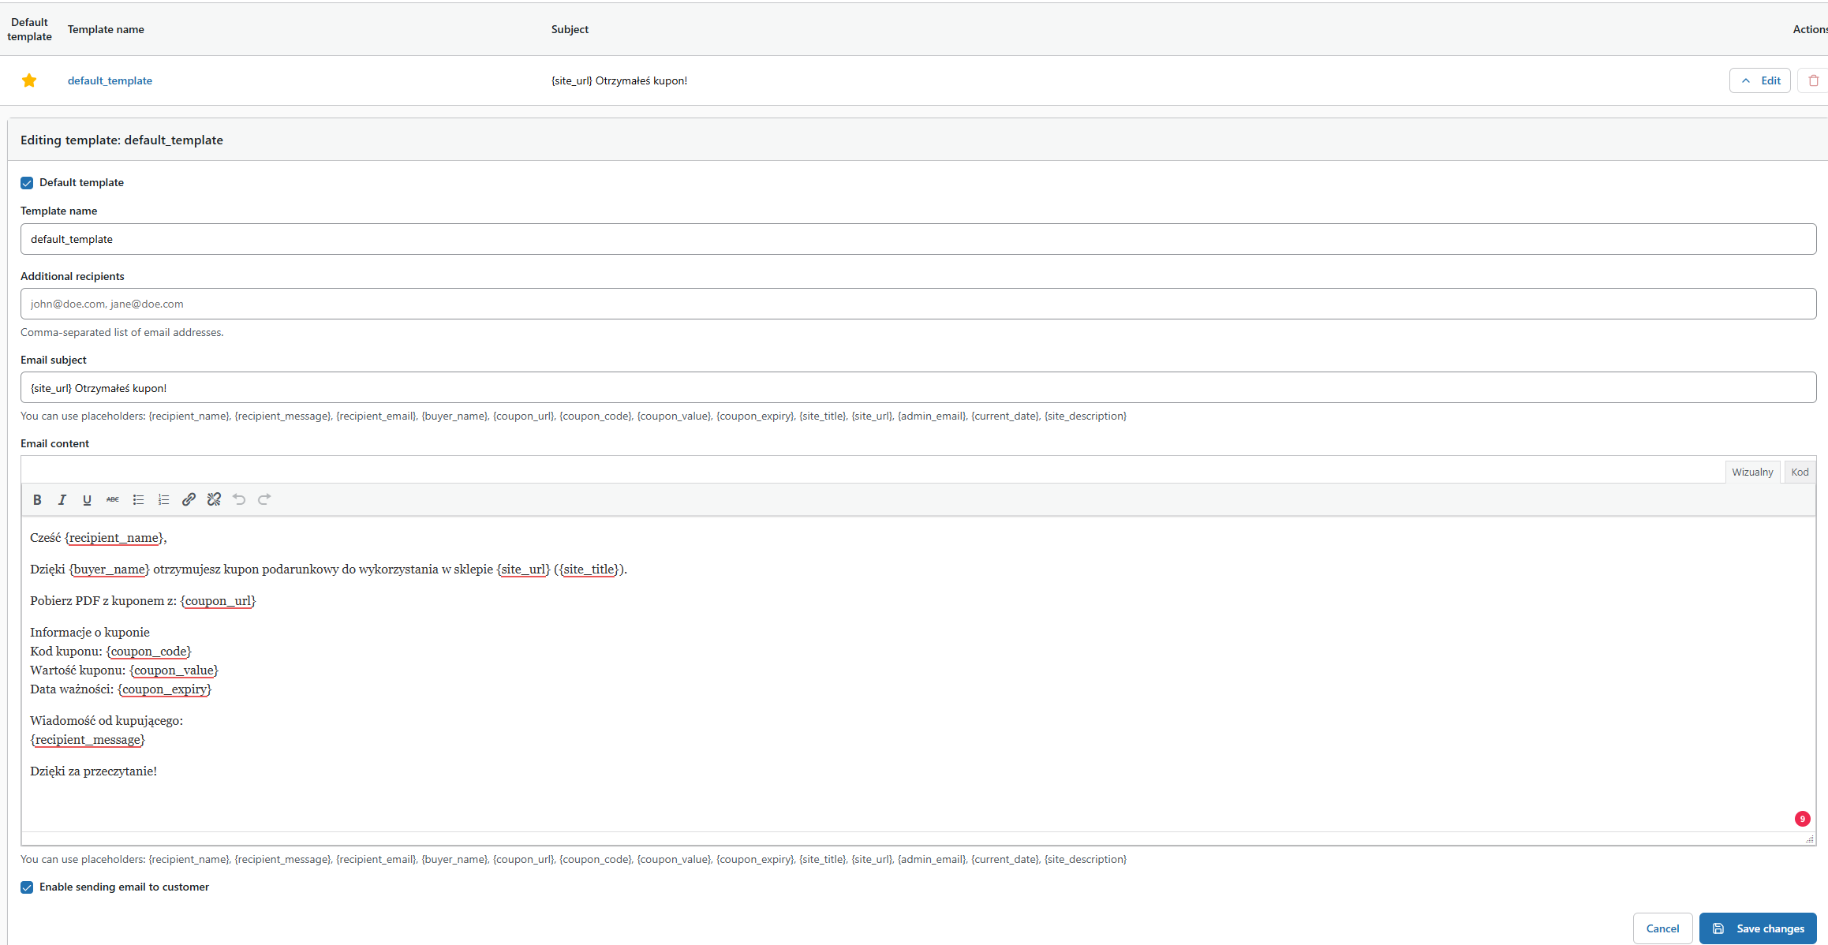Viewport: 1828px width, 945px height.
Task: Delete template with the red trash icon
Action: click(1813, 80)
